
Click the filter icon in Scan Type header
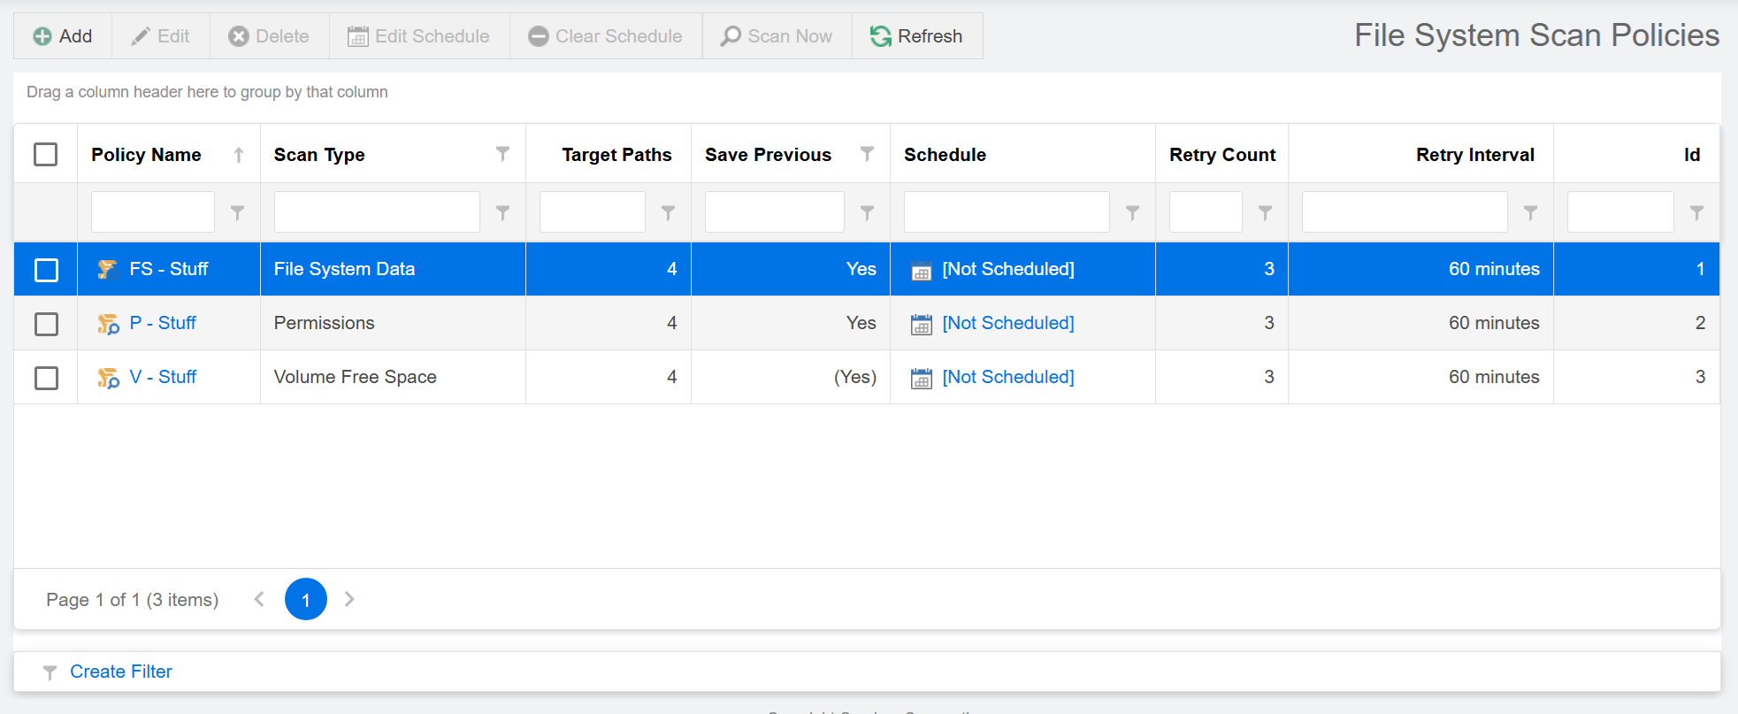(x=502, y=154)
